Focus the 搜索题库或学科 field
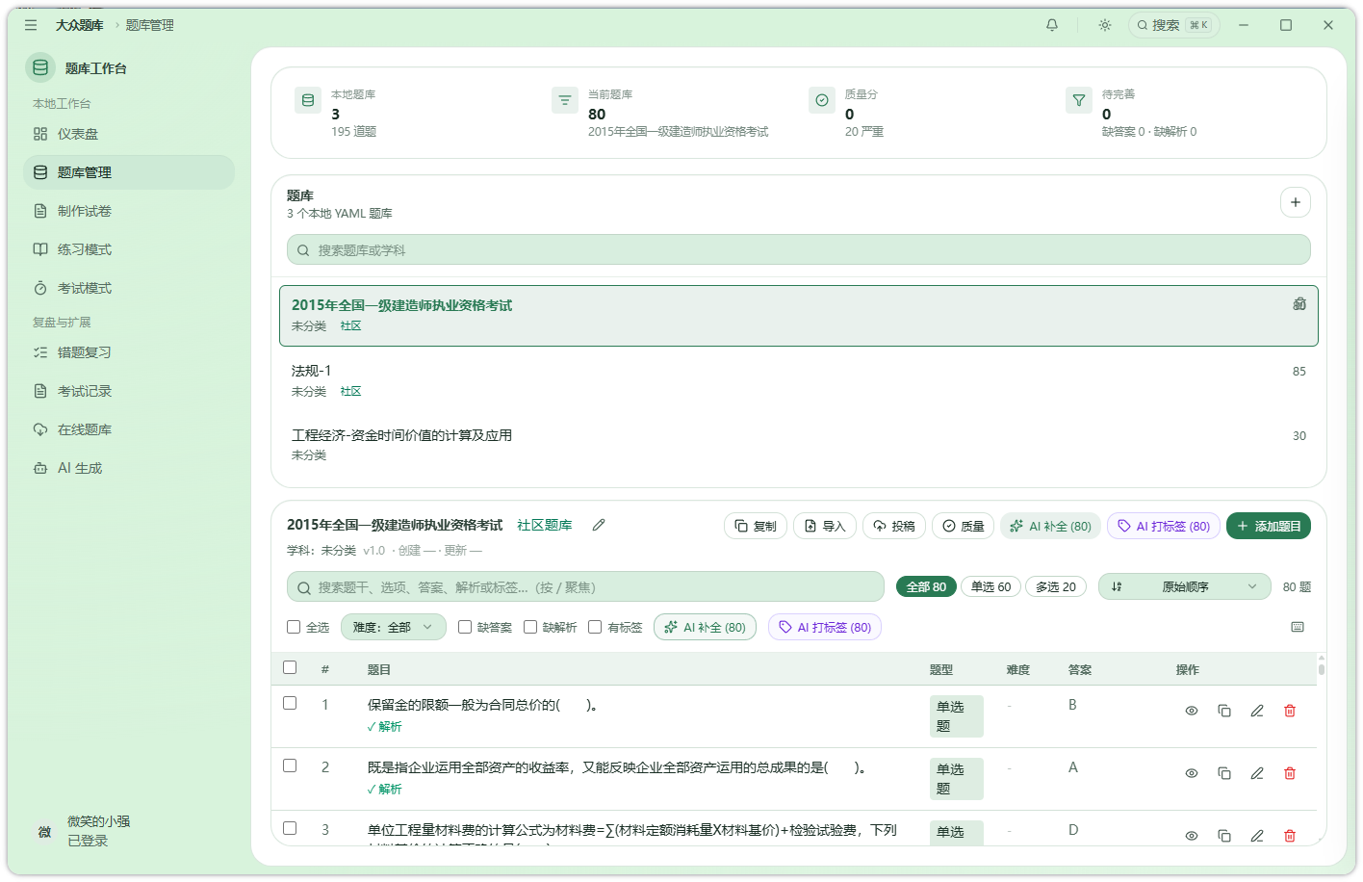1363x882 pixels. (799, 250)
